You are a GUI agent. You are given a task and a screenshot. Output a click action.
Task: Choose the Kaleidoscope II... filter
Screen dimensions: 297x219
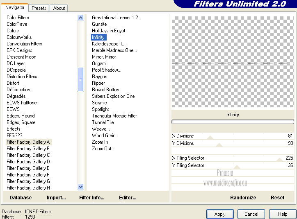pos(109,44)
